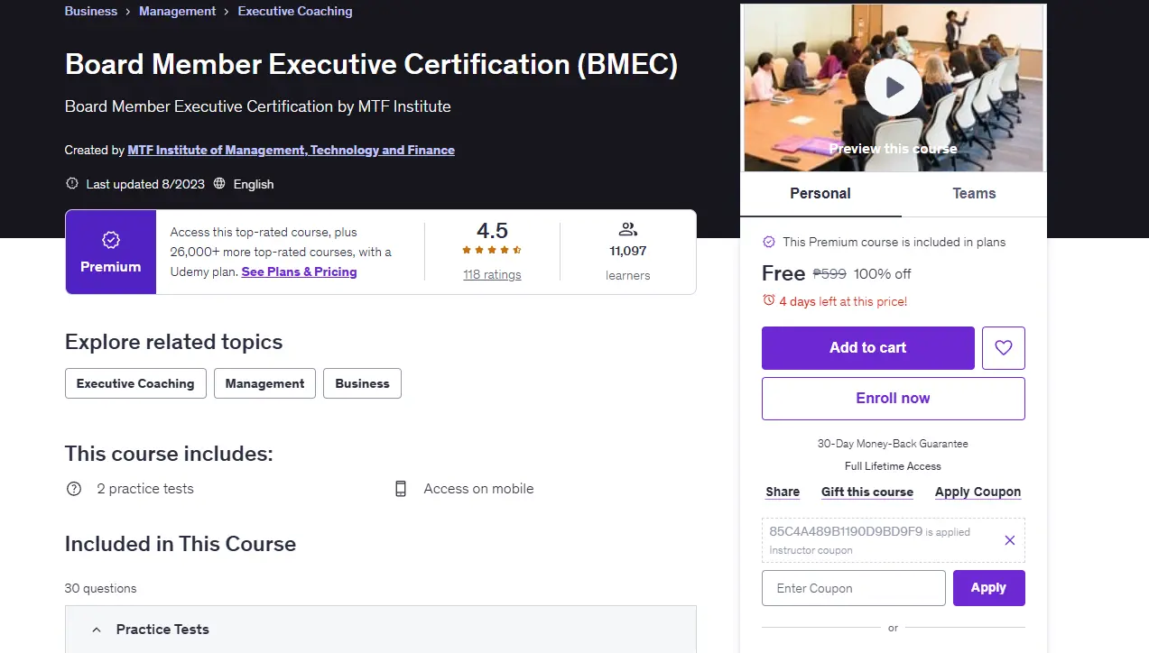1149x653 pixels.
Task: Go to Executive Coaching breadcrumb
Action: coord(295,11)
